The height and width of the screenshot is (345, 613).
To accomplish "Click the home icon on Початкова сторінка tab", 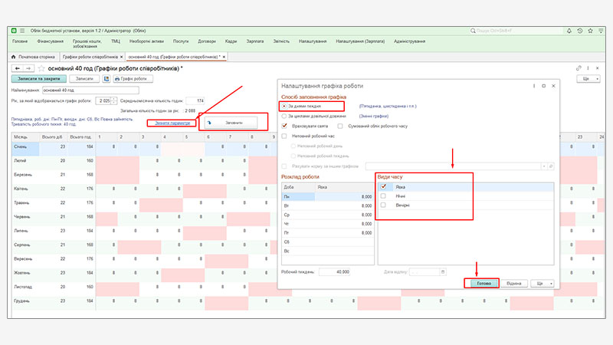I will coord(13,57).
